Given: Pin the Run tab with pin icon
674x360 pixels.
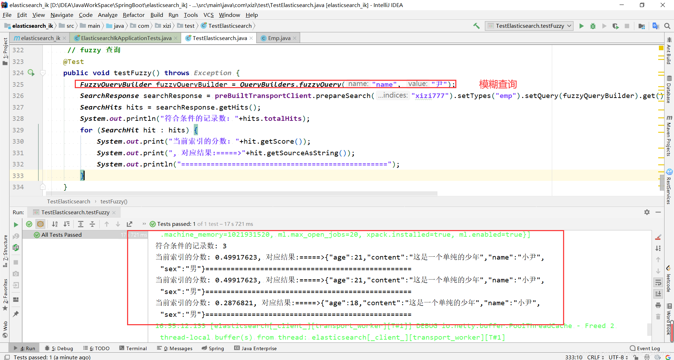Looking at the screenshot, I should click(x=16, y=314).
